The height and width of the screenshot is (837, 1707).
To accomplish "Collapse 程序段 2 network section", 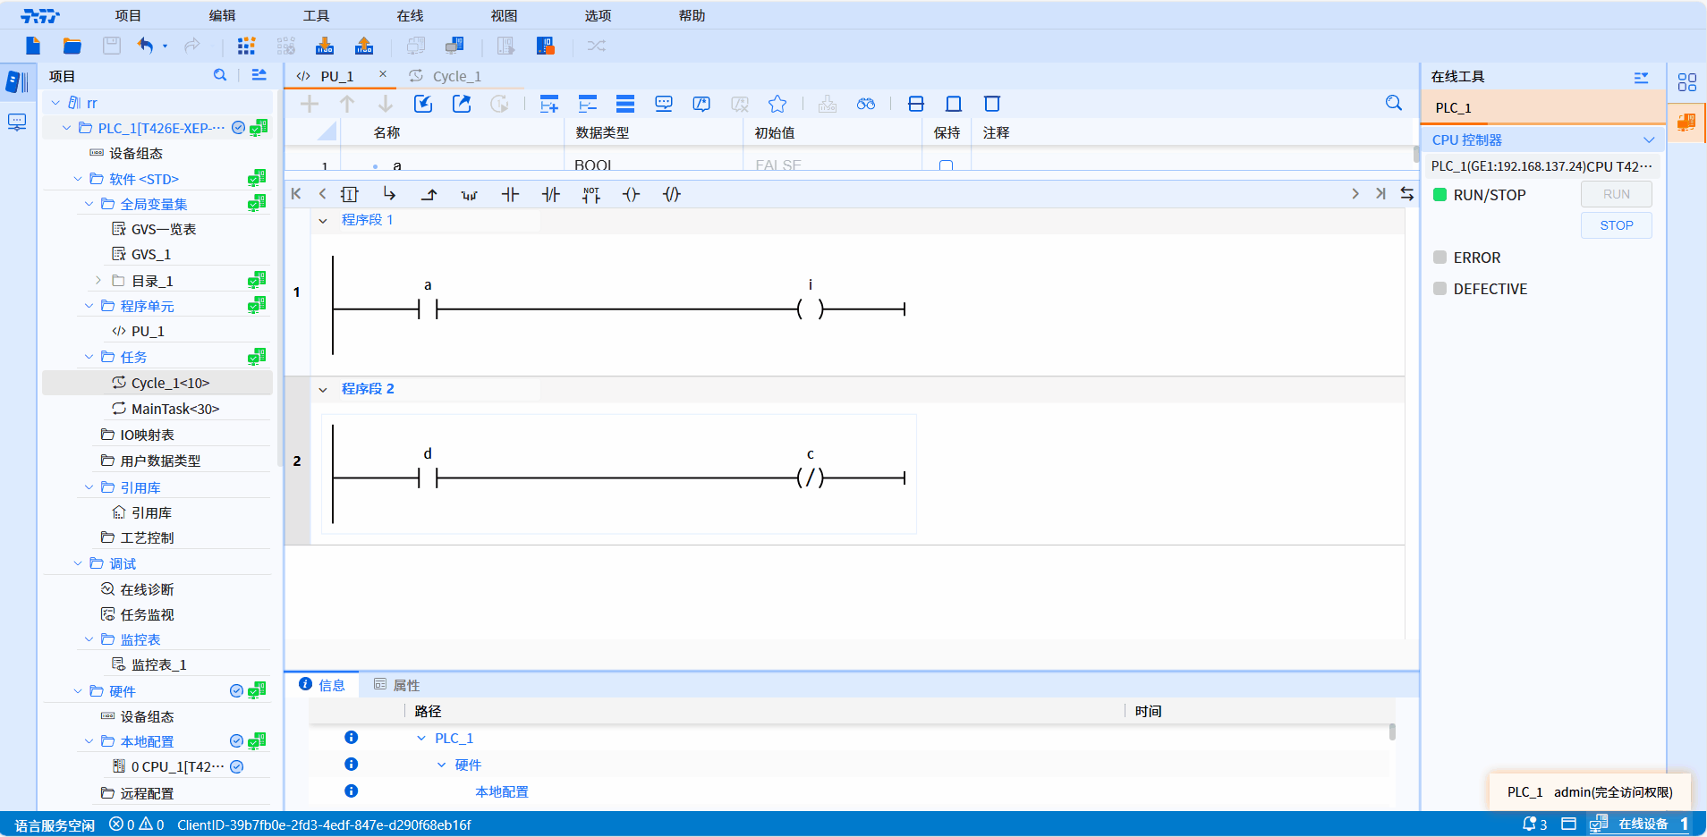I will point(323,389).
